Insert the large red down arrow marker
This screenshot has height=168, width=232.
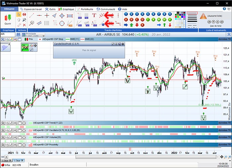(137, 25)
